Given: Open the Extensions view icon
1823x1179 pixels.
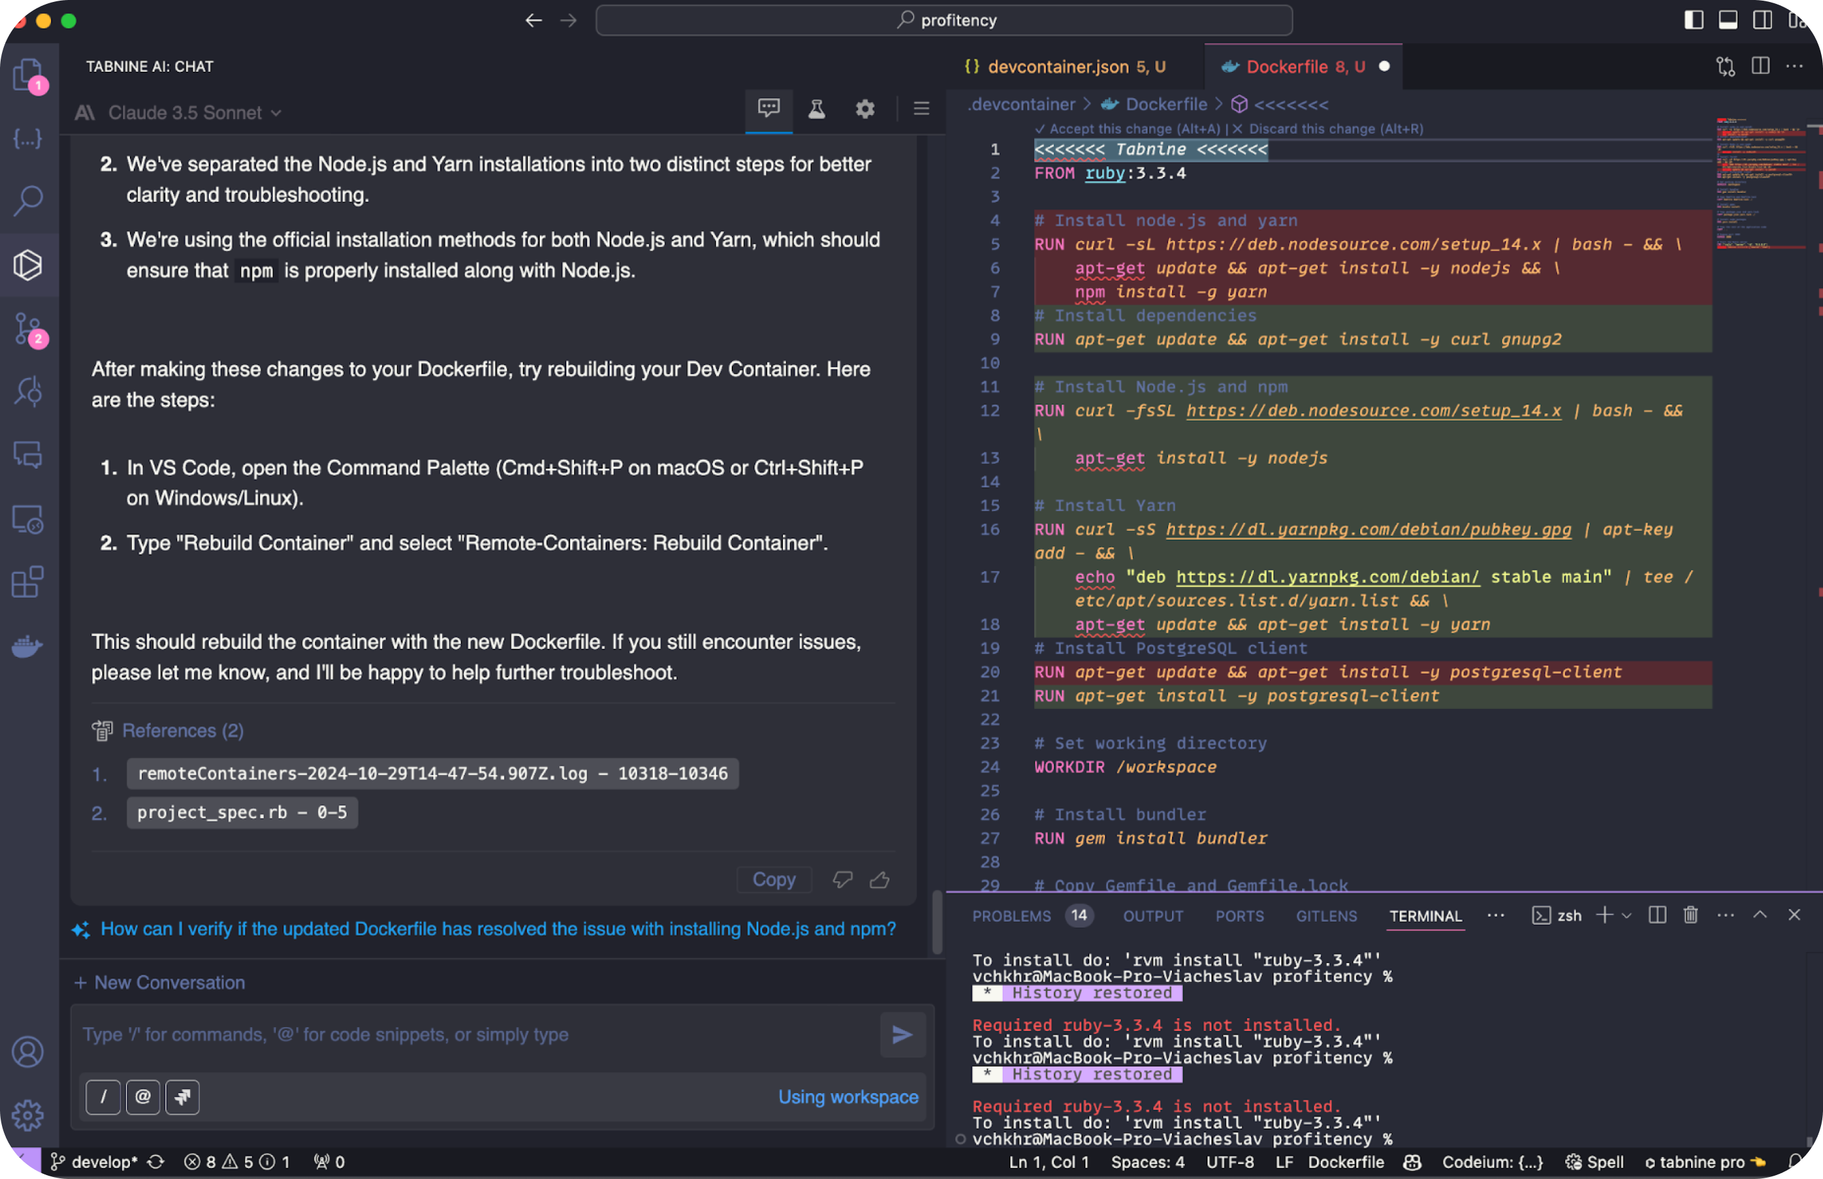Looking at the screenshot, I should 28,582.
